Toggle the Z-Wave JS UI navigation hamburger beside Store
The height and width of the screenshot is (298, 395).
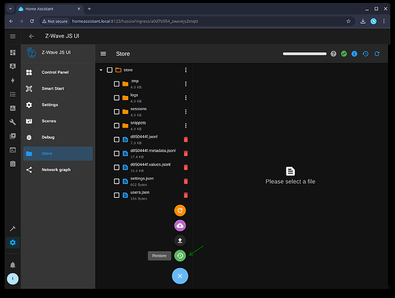point(103,54)
